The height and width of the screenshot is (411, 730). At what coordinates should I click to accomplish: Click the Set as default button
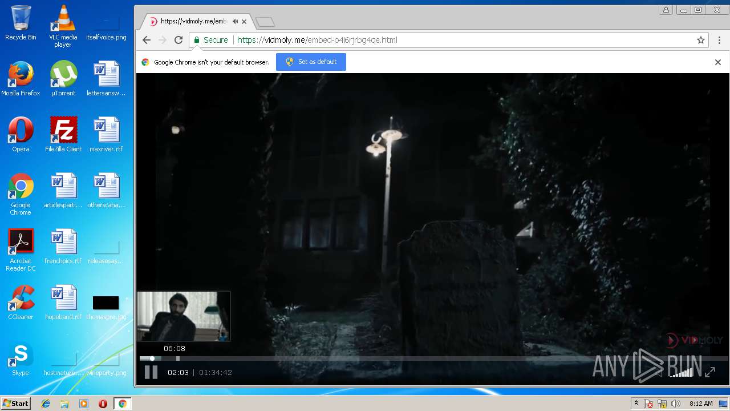pos(311,62)
